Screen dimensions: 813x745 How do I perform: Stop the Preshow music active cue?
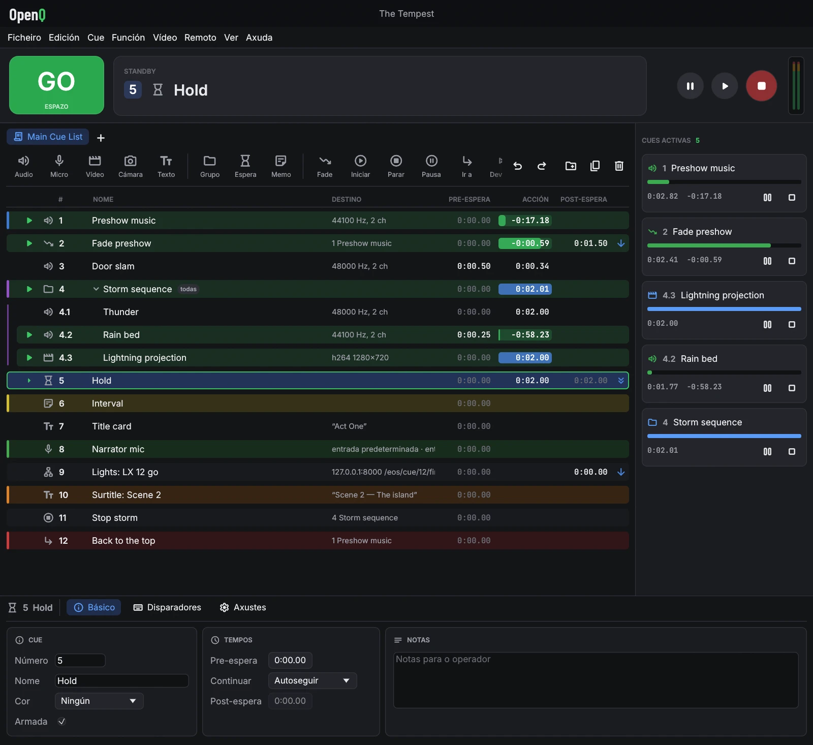click(792, 198)
